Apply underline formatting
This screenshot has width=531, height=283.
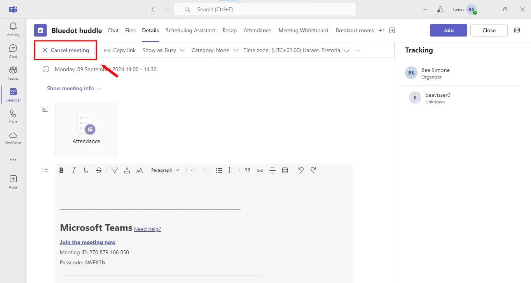[86, 170]
